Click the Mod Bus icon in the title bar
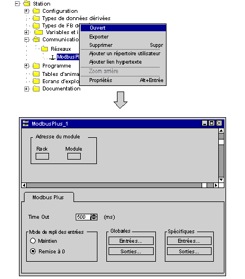 click(26, 123)
